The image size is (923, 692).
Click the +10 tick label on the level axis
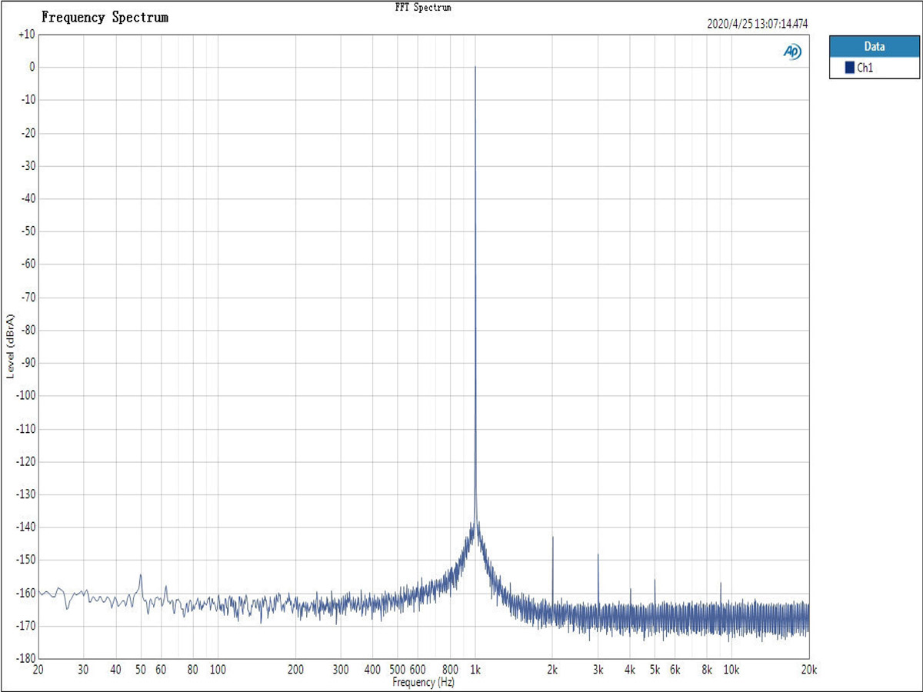25,35
